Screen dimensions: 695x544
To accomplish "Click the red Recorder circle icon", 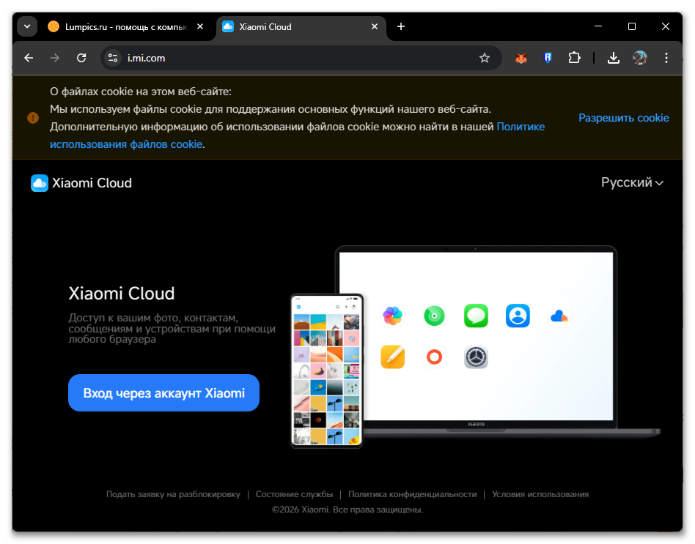I will (434, 357).
